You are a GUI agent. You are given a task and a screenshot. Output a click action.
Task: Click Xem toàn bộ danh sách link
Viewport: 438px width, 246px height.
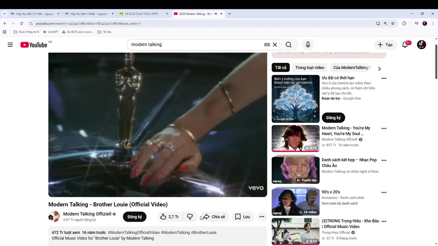pos(339,203)
